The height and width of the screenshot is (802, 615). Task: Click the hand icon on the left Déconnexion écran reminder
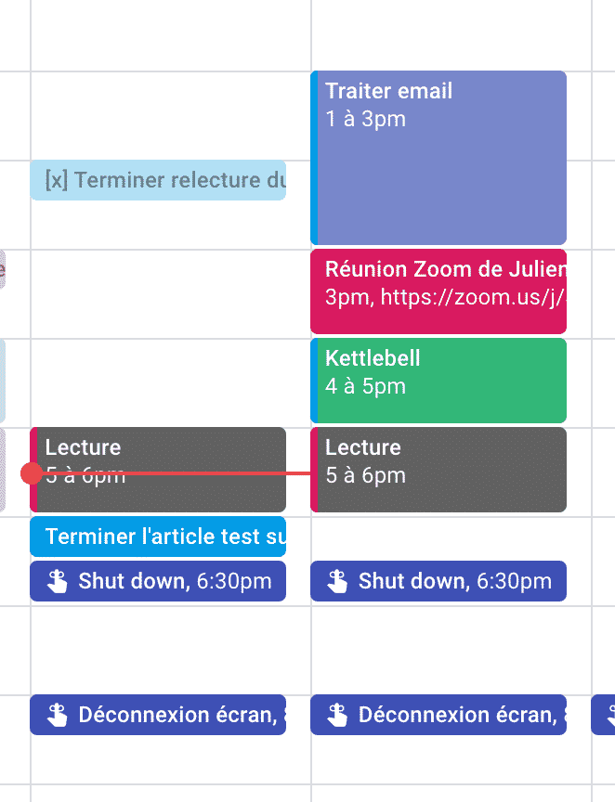(x=58, y=715)
